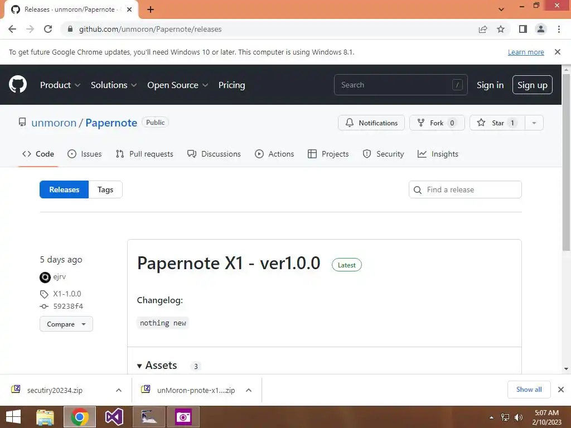The image size is (571, 428).
Task: Dismiss the Chrome update notice
Action: [558, 52]
